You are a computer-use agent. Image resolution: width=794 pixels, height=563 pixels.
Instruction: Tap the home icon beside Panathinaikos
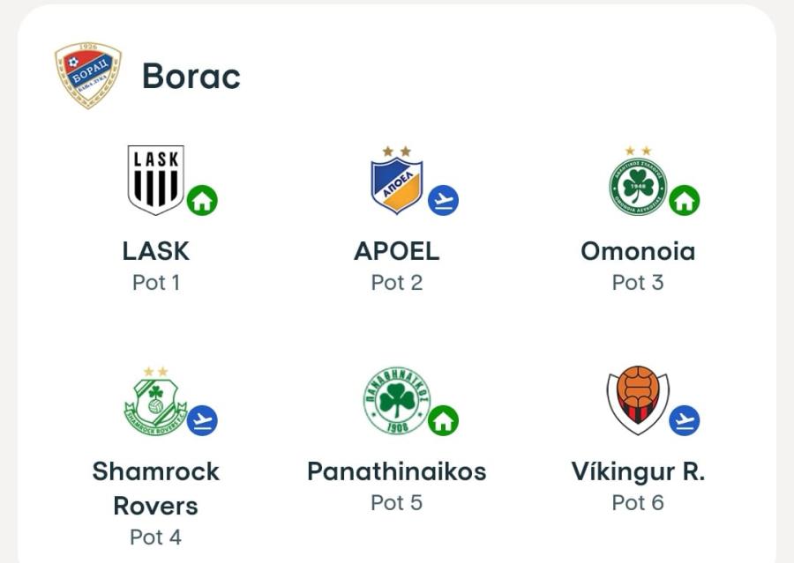[x=443, y=420]
